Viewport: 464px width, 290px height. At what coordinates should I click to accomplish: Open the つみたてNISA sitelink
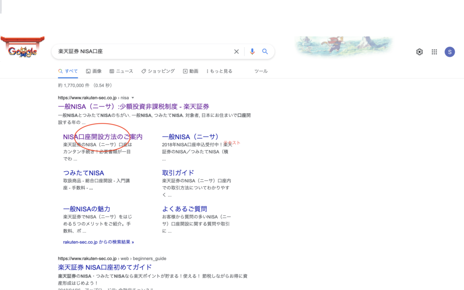tap(83, 173)
